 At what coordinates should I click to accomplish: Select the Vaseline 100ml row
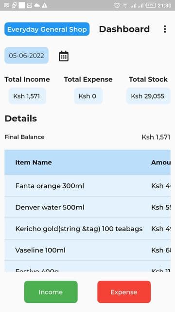tap(87, 250)
